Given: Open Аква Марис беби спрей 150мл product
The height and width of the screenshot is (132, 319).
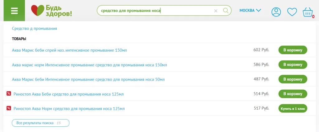Looking at the screenshot, I should coord(69,50).
